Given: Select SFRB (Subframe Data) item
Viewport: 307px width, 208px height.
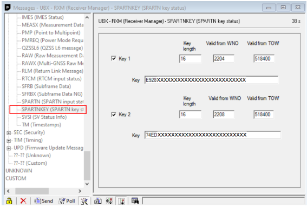Looking at the screenshot, I should (47, 86).
